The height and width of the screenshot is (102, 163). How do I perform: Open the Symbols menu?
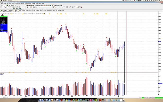[x=33, y=4]
